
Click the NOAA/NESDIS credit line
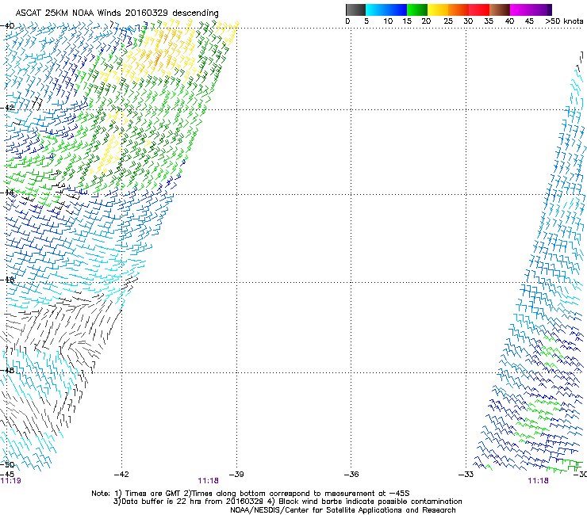(343, 510)
